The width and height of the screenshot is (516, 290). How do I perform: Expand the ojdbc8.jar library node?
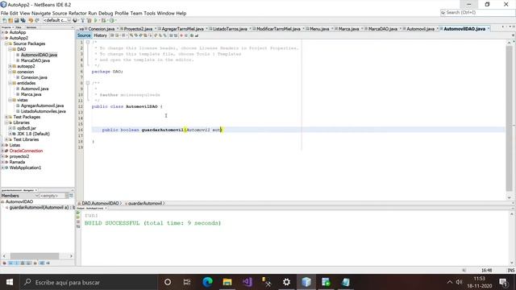click(x=10, y=128)
